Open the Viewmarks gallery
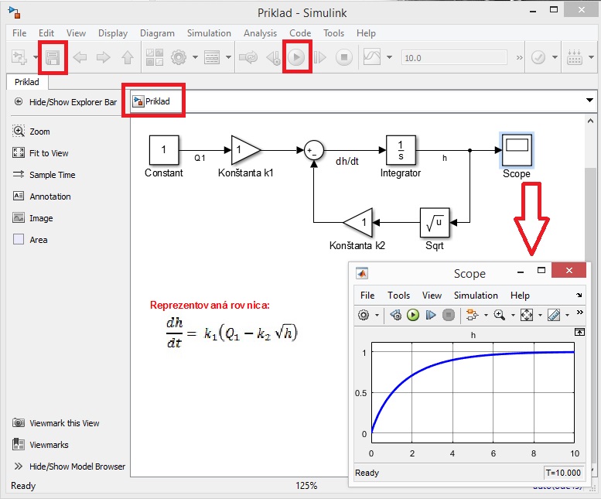 pyautogui.click(x=40, y=445)
